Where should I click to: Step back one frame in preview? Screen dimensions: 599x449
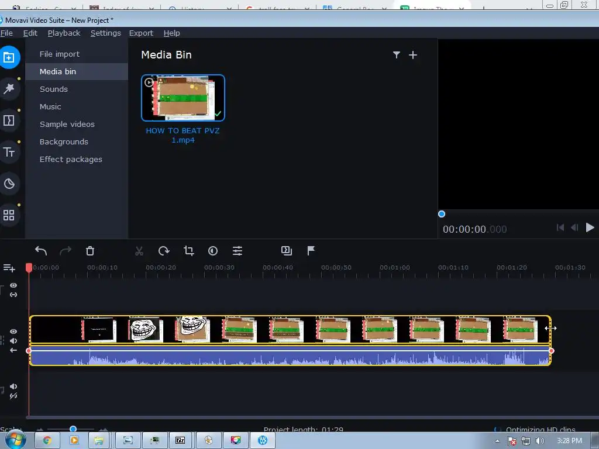pos(574,228)
